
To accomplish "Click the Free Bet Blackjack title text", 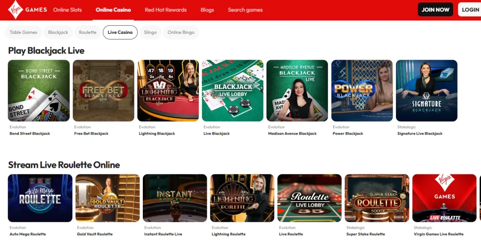I will 92,134.
